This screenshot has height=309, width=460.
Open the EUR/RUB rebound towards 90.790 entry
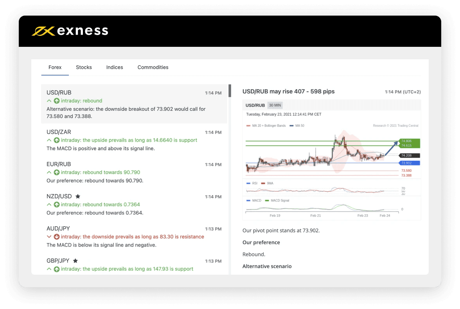(x=134, y=172)
